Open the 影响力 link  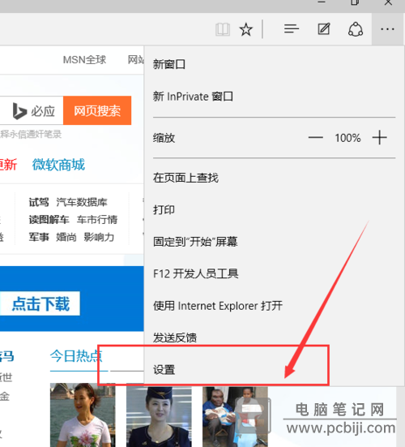tap(99, 237)
